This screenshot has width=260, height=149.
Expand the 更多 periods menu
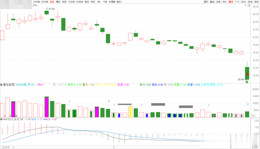click(119, 2)
